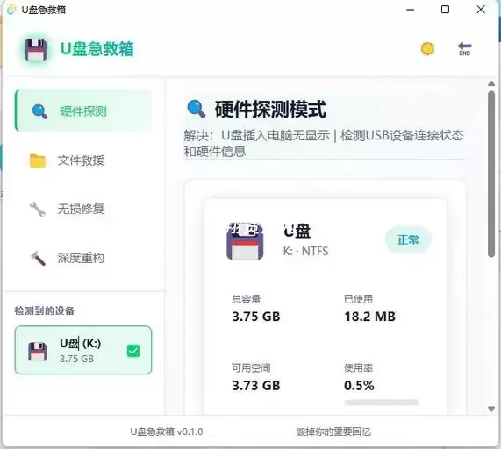The height and width of the screenshot is (449, 501).
Task: Click the 硬件探测模式 heading text
Action: [x=270, y=110]
